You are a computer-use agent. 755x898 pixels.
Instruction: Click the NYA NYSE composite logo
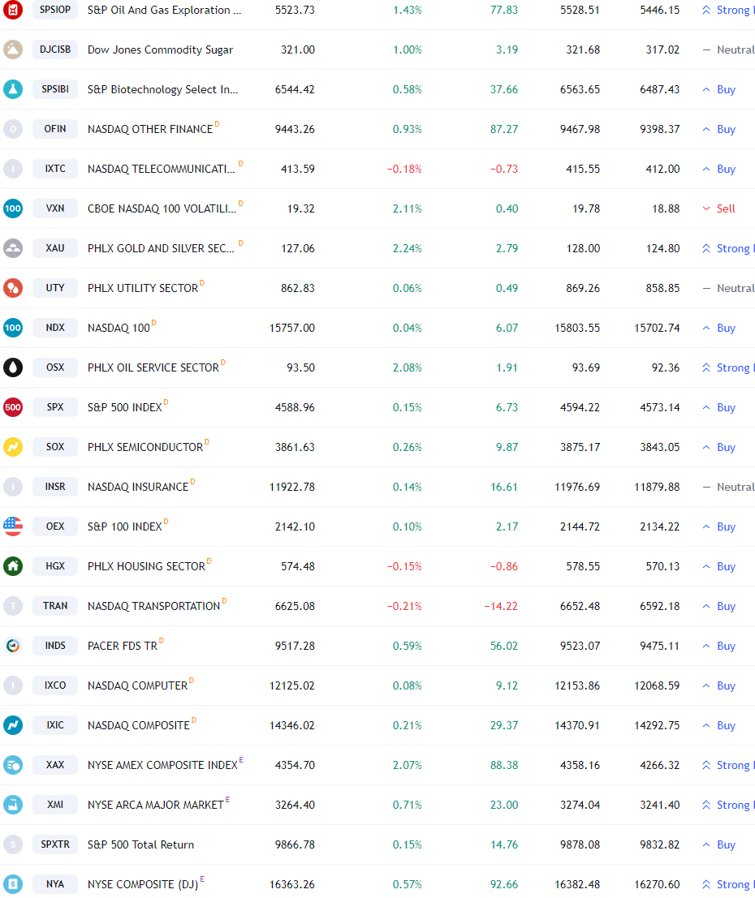[13, 883]
